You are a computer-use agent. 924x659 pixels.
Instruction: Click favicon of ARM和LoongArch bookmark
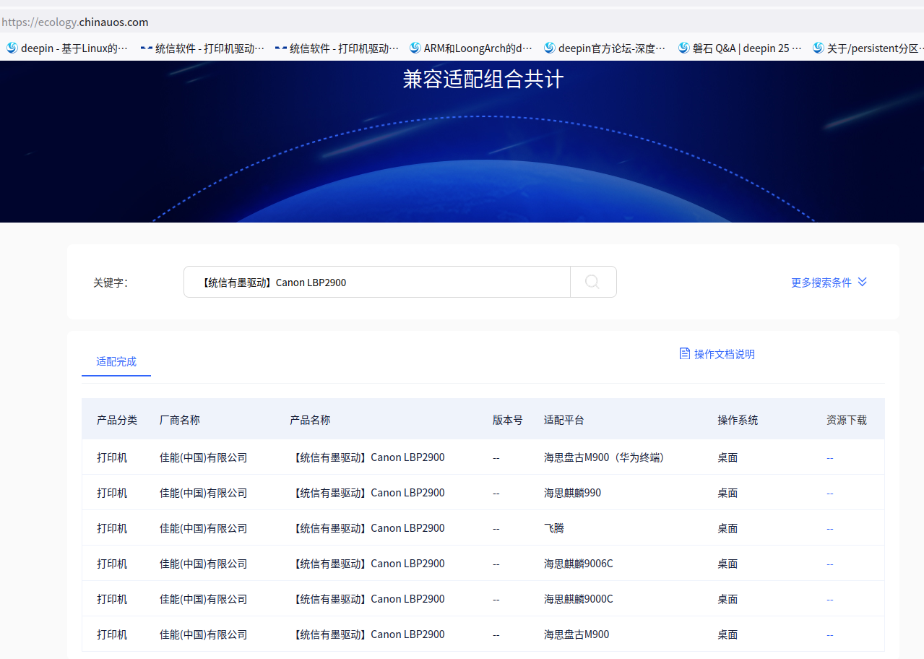(415, 48)
